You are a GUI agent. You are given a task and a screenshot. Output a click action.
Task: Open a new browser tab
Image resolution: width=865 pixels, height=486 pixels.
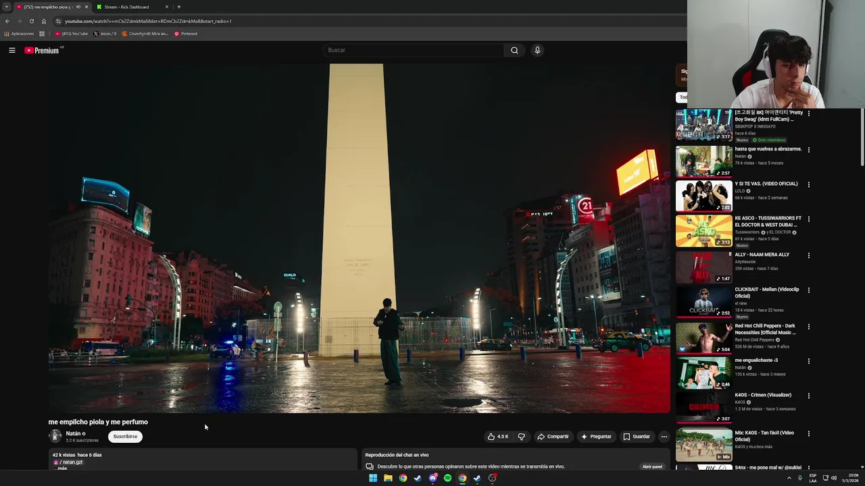click(x=178, y=7)
